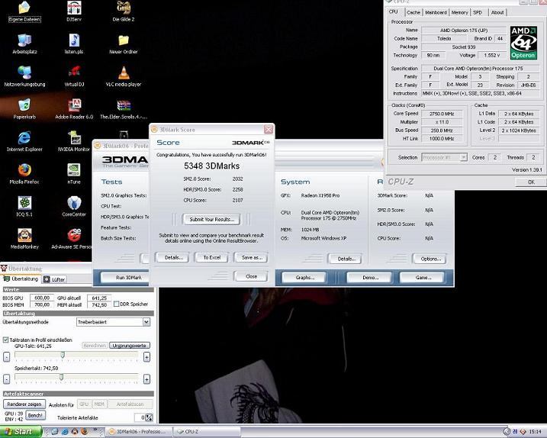Click the Speichertakt slider handle

pyautogui.click(x=61, y=377)
